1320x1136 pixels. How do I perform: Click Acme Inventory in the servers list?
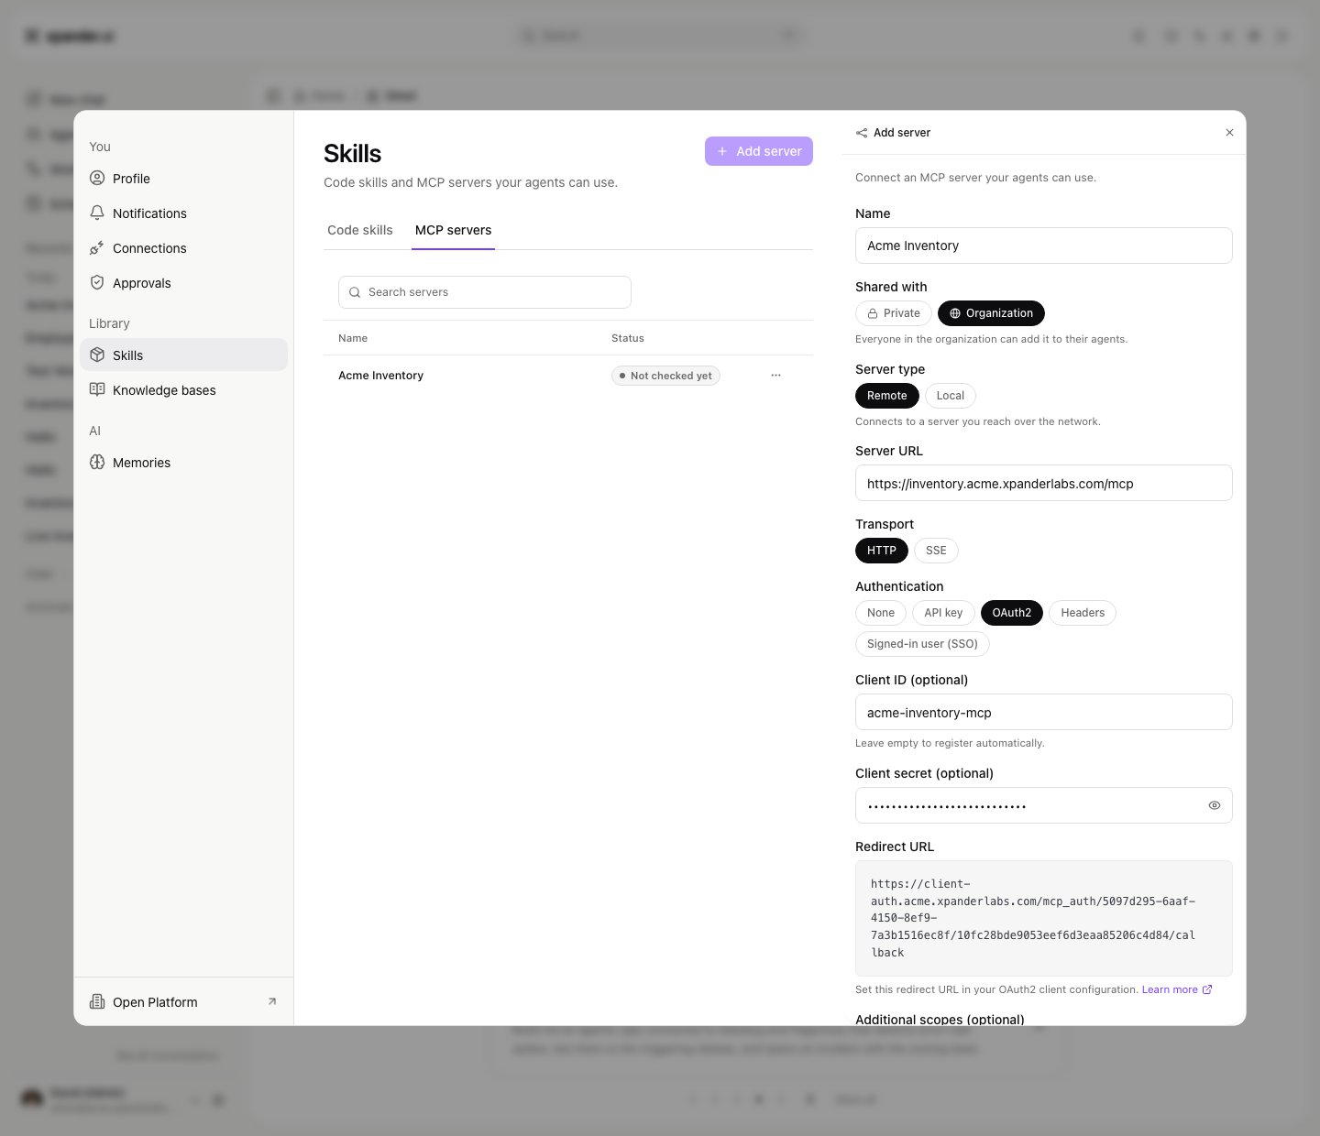click(380, 376)
